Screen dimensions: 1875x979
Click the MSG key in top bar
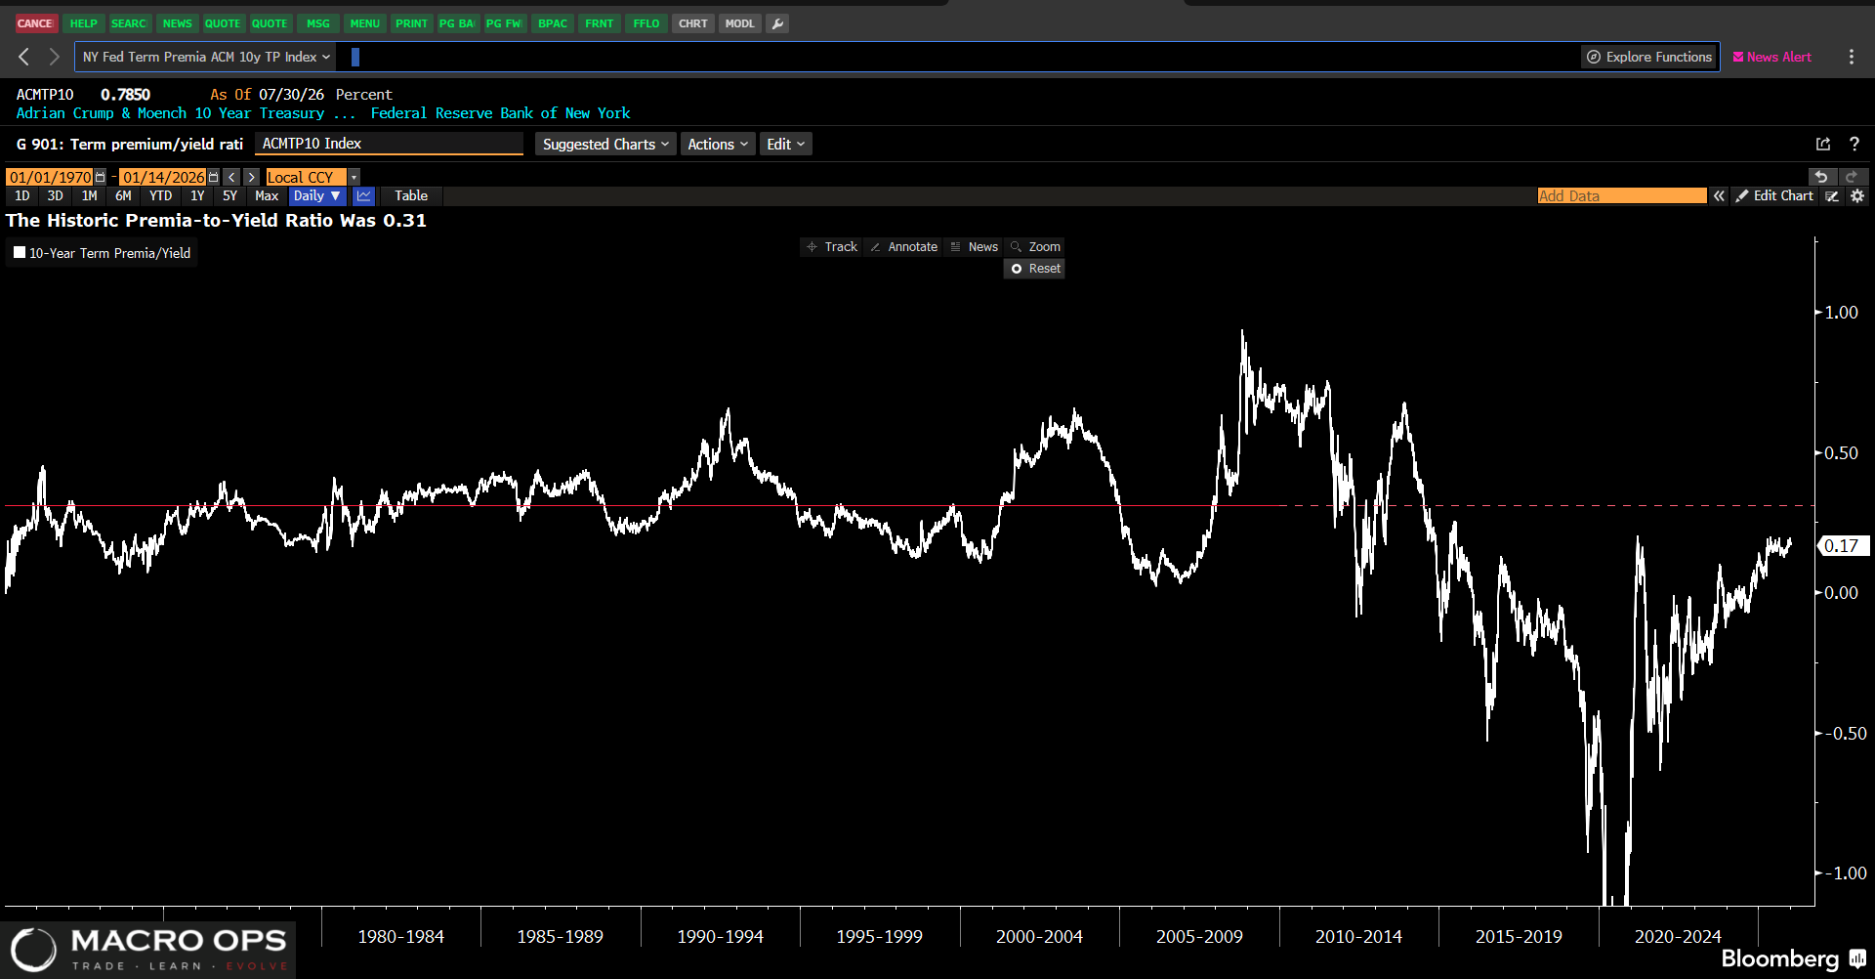(318, 23)
